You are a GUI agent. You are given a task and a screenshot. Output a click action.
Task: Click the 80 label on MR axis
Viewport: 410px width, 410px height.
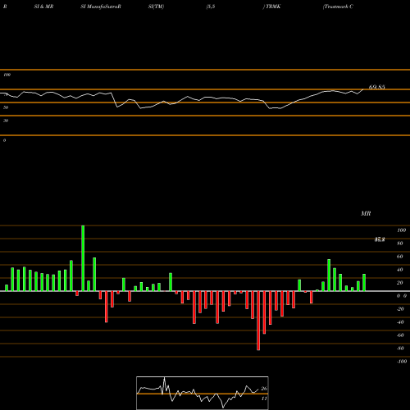400,244
